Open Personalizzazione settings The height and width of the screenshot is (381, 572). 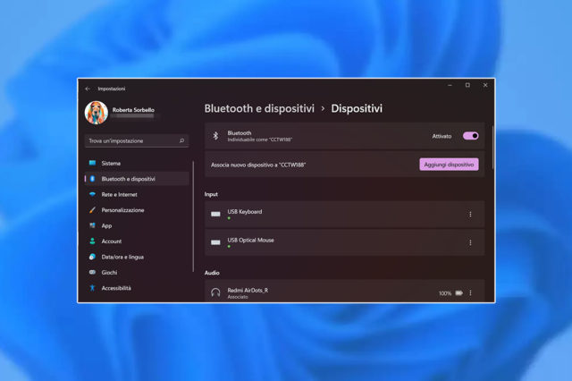coord(137,210)
